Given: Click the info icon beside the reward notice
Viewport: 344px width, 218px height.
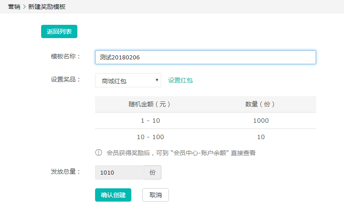Looking at the screenshot, I should click(x=99, y=153).
